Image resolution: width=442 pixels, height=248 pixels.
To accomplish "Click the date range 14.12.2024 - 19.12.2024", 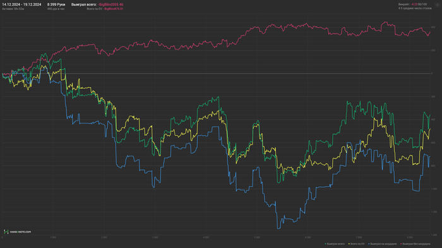I will [x=21, y=4].
